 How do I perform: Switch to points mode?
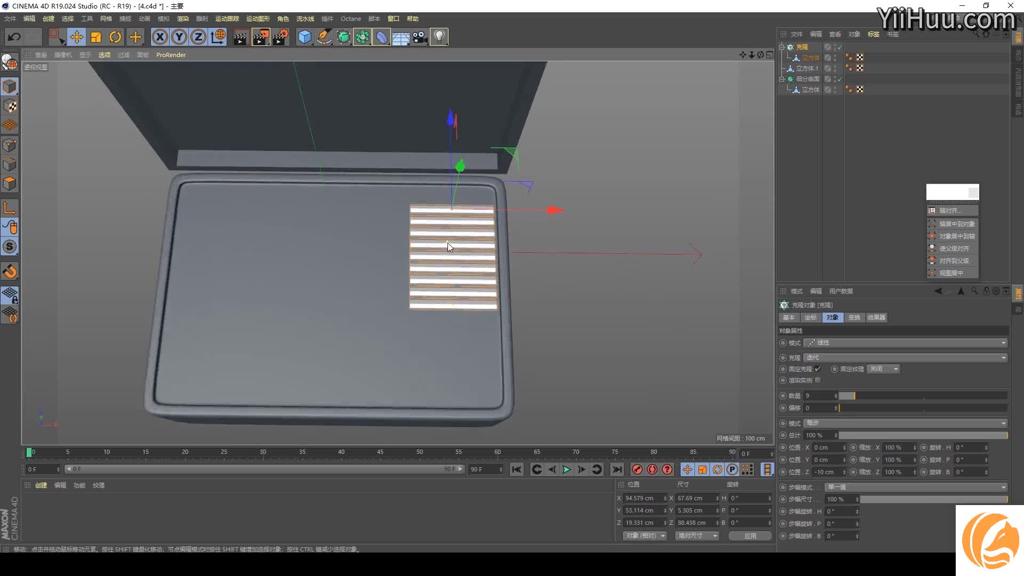[x=10, y=145]
